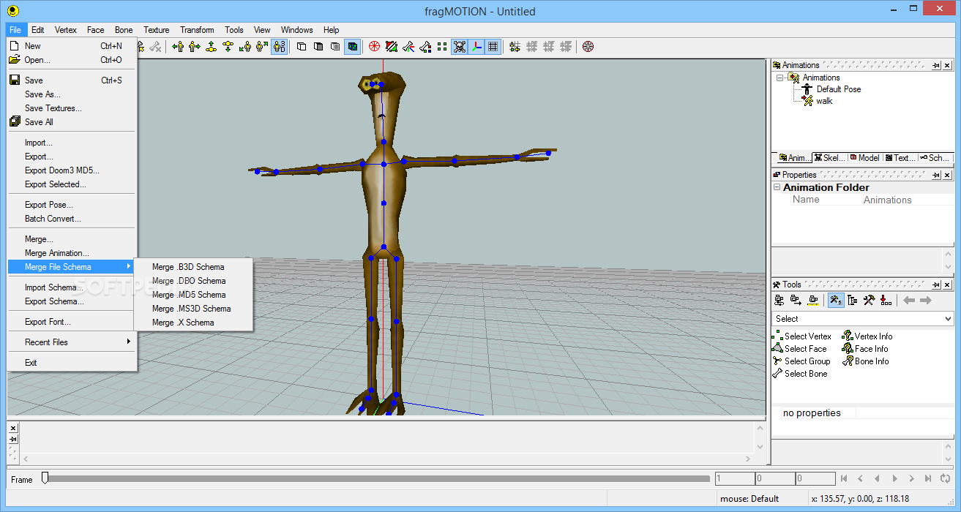Click the first Tools panel computer icon
This screenshot has height=512, width=961.
[779, 300]
